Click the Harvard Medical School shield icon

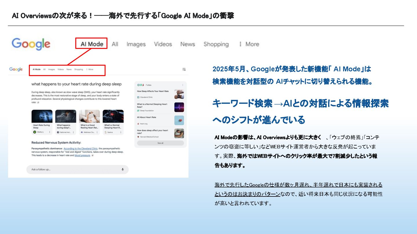[x=138, y=137]
